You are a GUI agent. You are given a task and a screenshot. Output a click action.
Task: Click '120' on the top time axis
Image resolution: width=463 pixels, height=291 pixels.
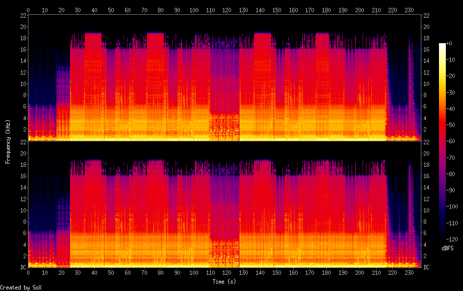(227, 10)
